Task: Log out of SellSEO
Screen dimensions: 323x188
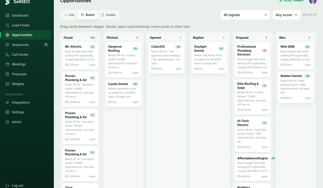Action: pyautogui.click(x=27, y=186)
